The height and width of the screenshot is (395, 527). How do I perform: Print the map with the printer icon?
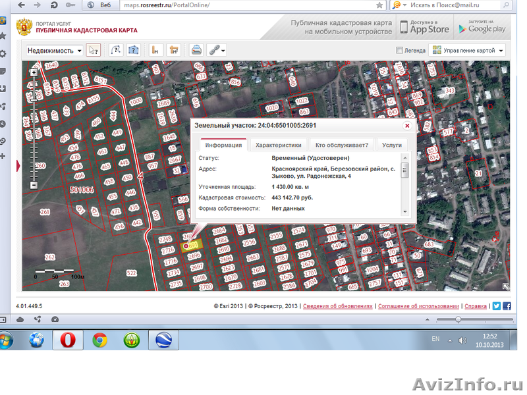tap(196, 51)
